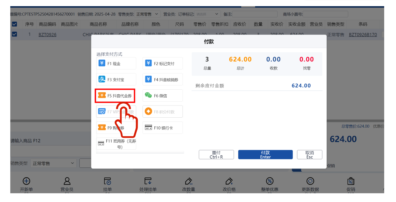Toggle the select-all header checkbox
Screen dimensions: 396x202
tap(15, 24)
